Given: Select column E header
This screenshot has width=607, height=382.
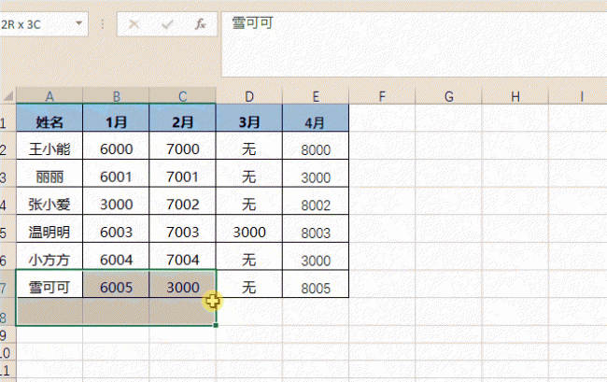Looking at the screenshot, I should [x=316, y=96].
